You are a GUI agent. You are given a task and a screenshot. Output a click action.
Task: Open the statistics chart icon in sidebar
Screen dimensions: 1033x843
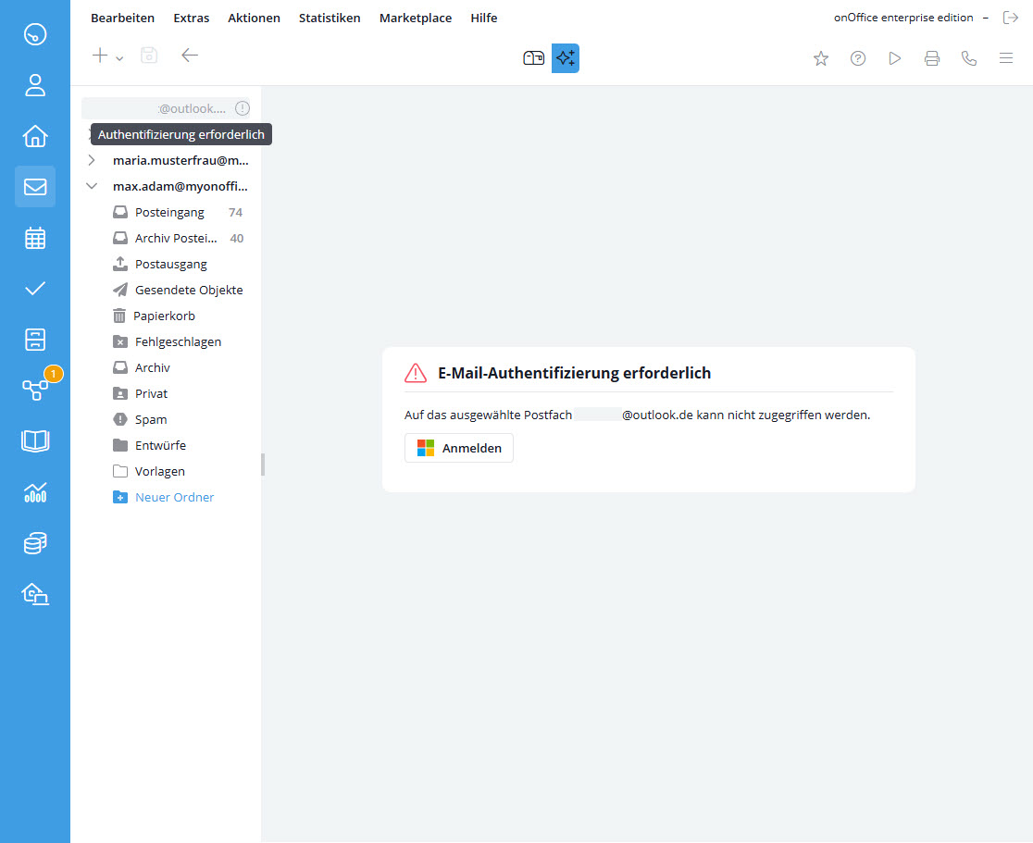35,492
